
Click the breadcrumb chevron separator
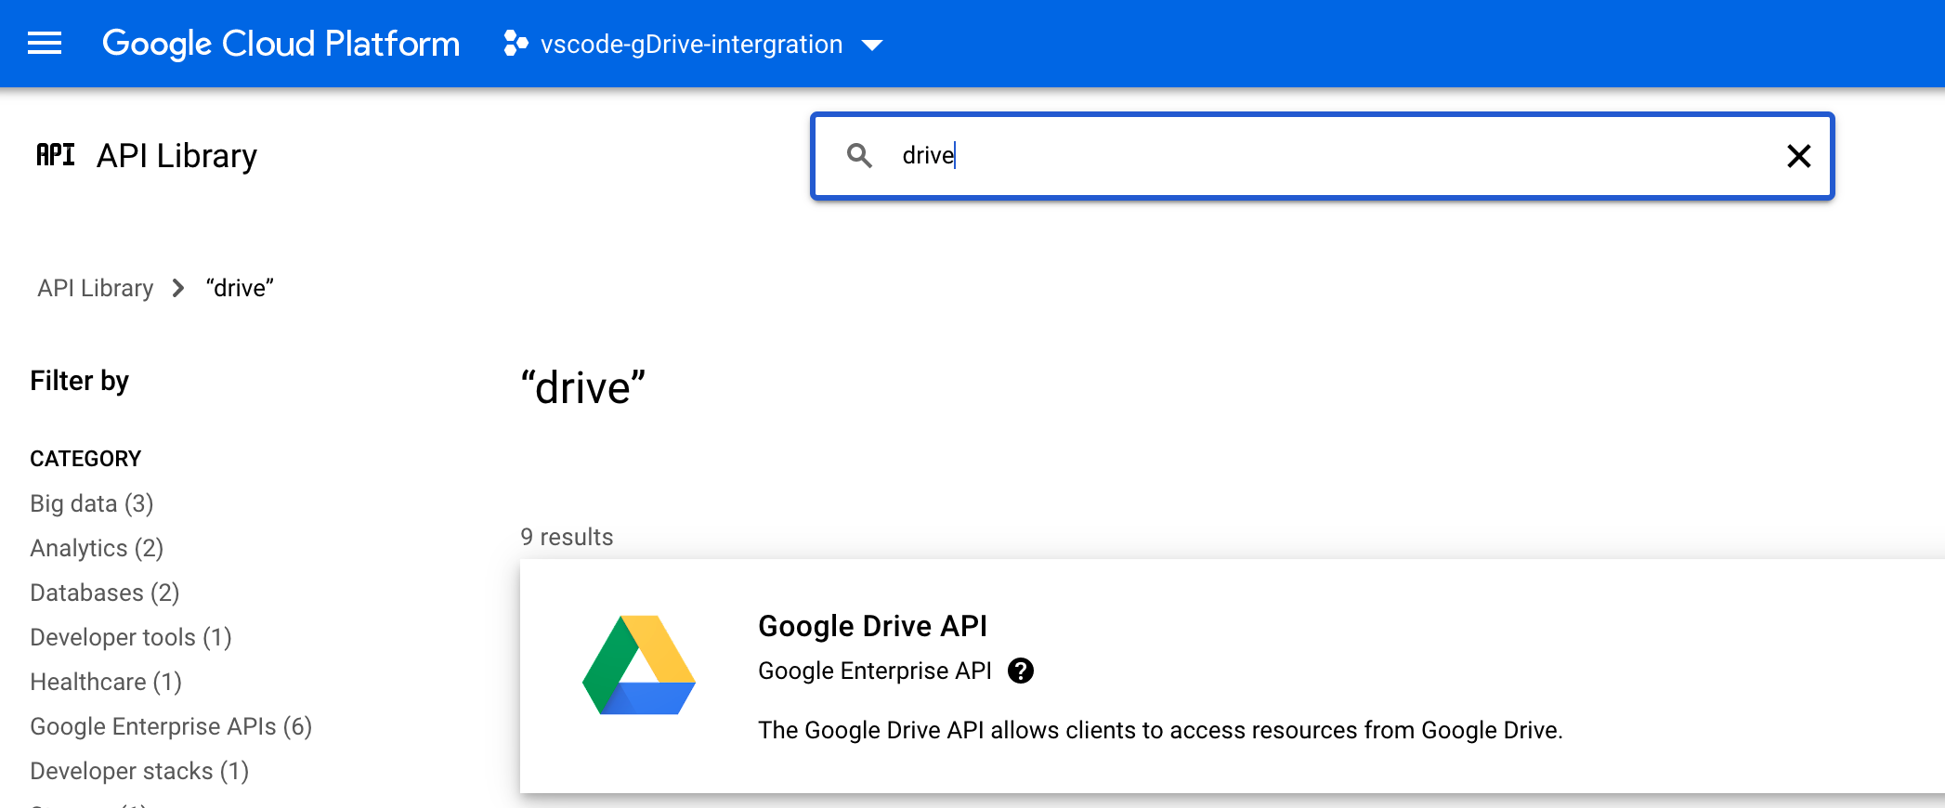pos(178,289)
